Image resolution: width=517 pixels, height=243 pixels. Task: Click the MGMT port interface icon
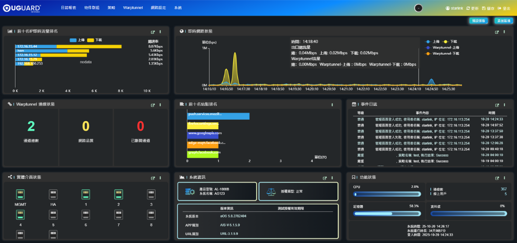(20, 195)
